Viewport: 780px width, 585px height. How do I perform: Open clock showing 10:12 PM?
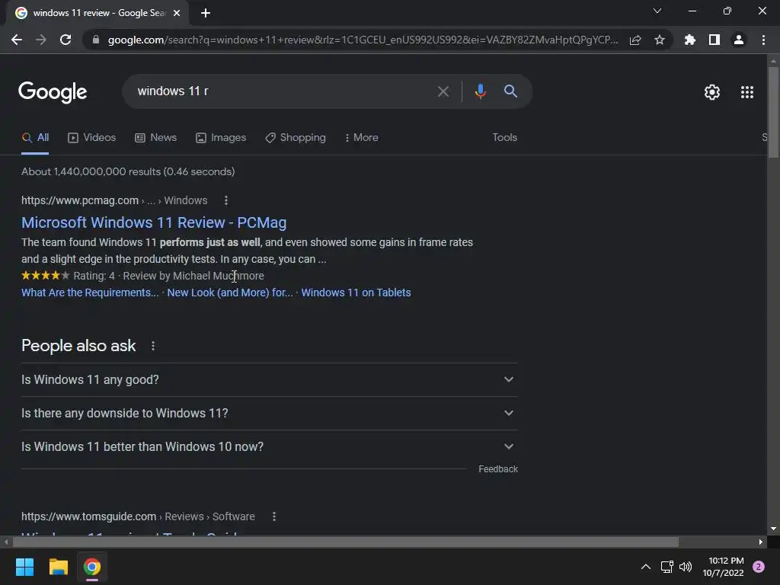724,567
